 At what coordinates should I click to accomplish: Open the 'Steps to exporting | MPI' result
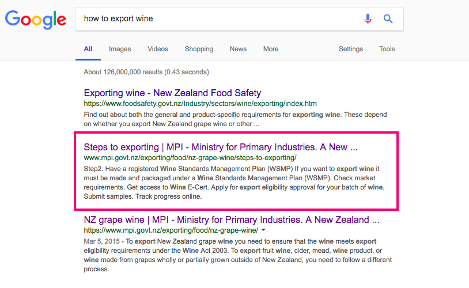point(221,147)
